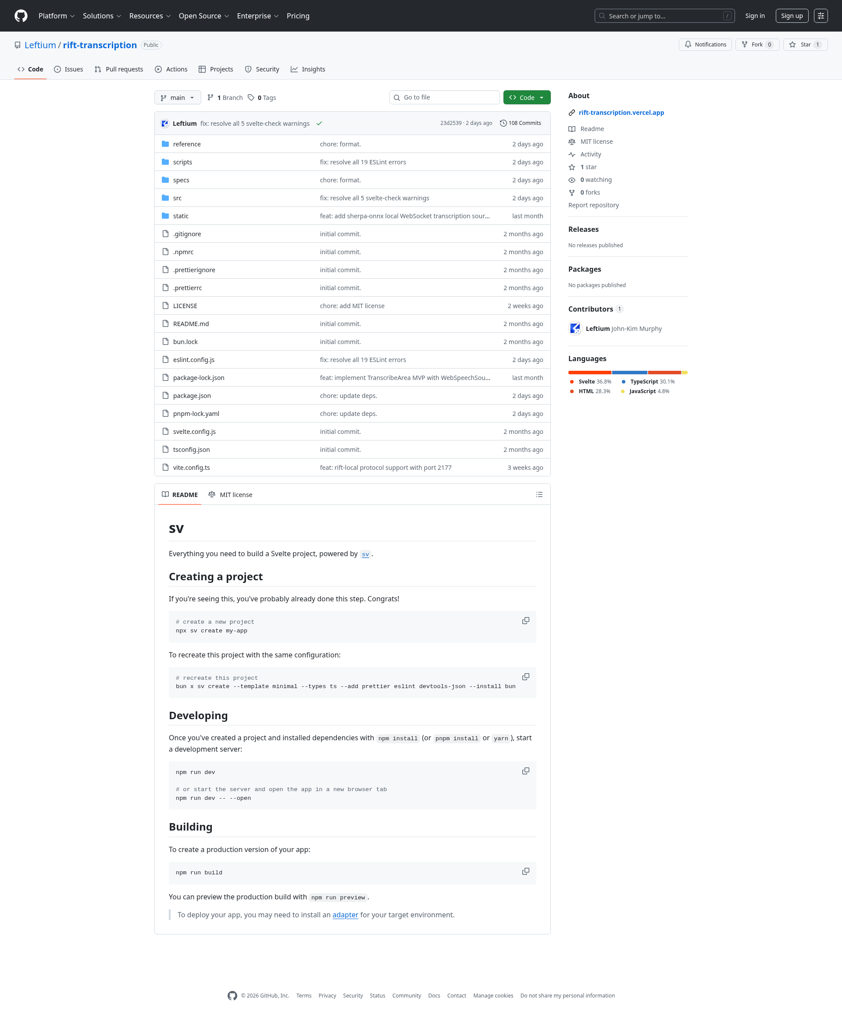The width and height of the screenshot is (842, 1019).
Task: Open the main branch dropdown
Action: pos(178,98)
